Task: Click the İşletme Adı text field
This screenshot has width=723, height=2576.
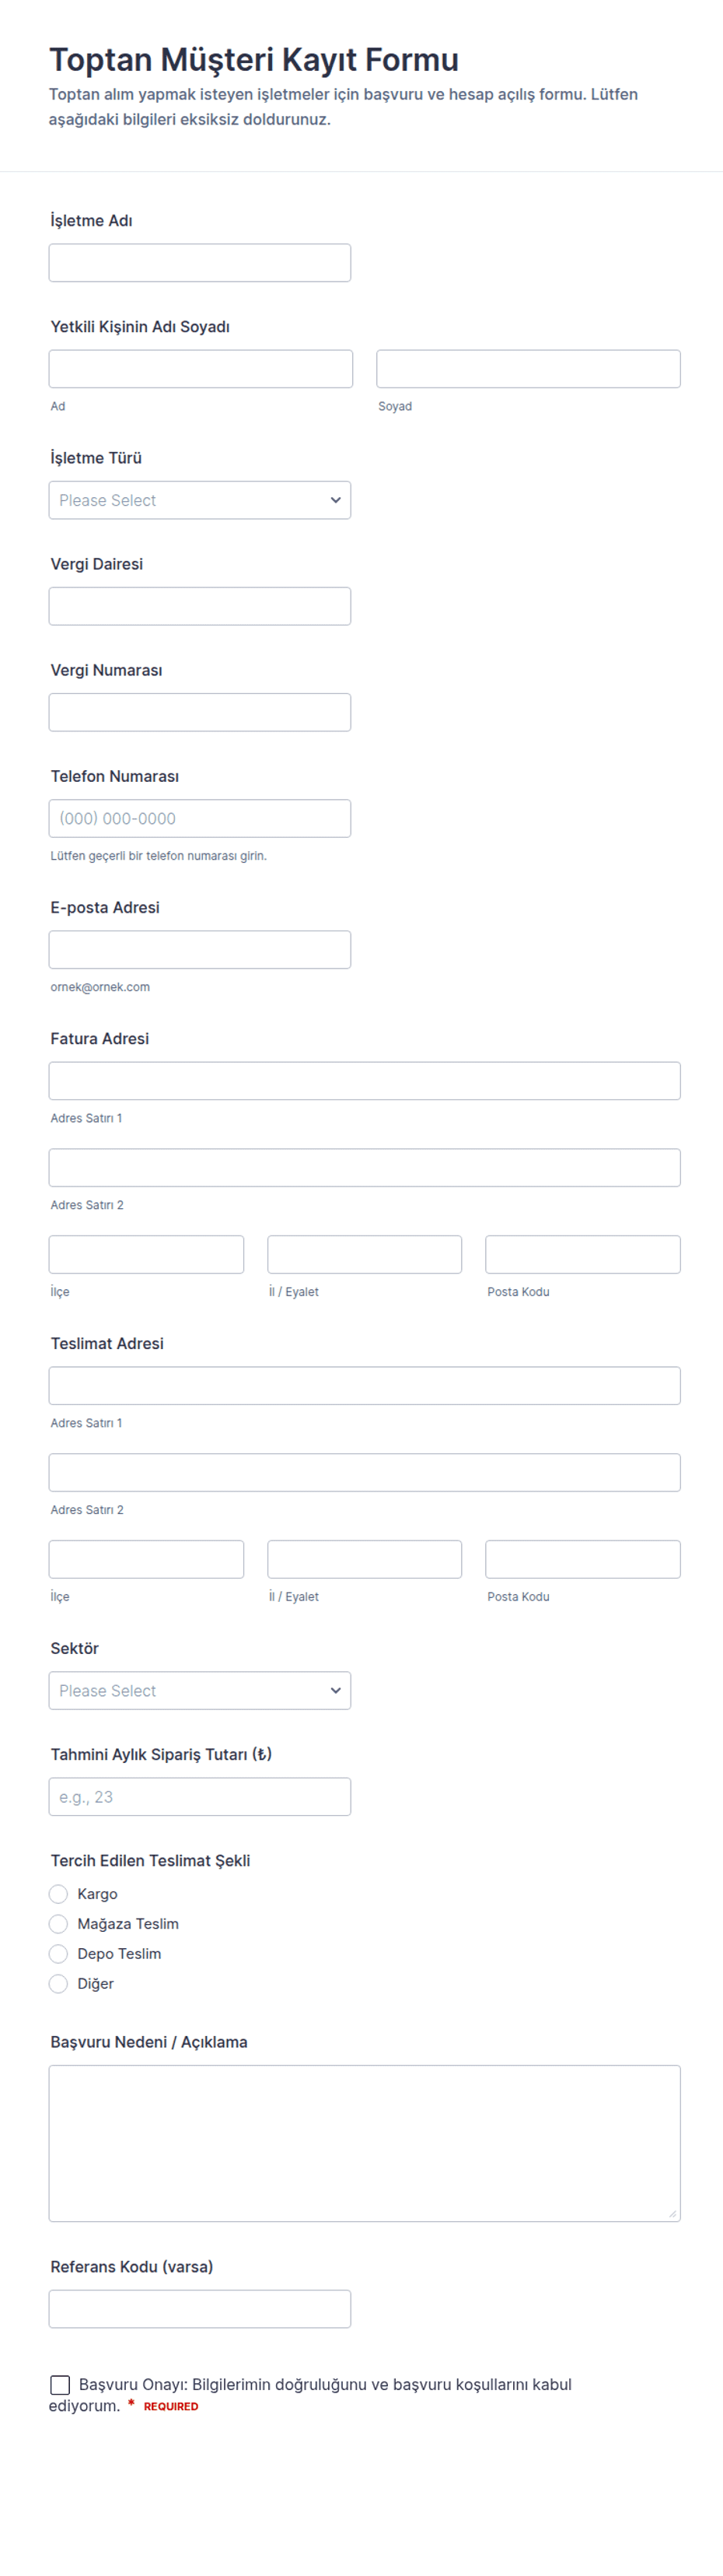Action: pos(200,263)
